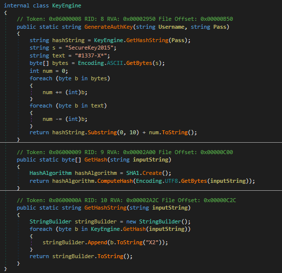The image size is (282, 273).
Task: Click the GenerateAuthKey method name
Action: tap(109, 27)
